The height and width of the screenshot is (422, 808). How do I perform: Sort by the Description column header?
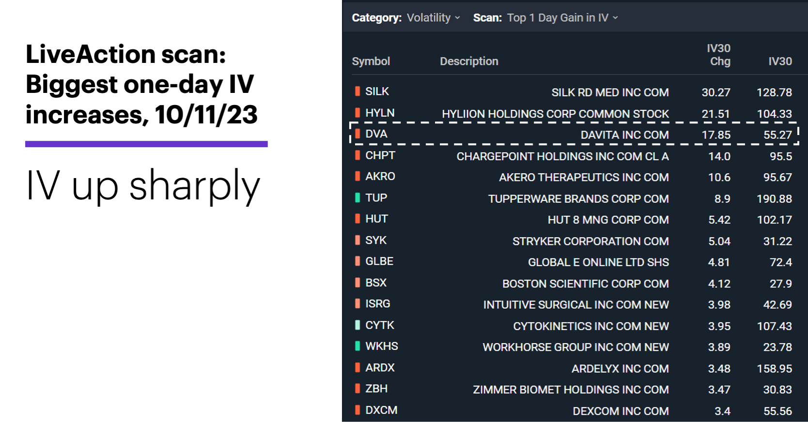click(x=469, y=61)
